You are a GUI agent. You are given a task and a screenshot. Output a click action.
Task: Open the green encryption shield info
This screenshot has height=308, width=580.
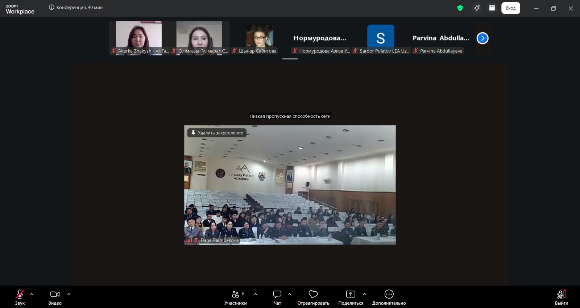[460, 8]
